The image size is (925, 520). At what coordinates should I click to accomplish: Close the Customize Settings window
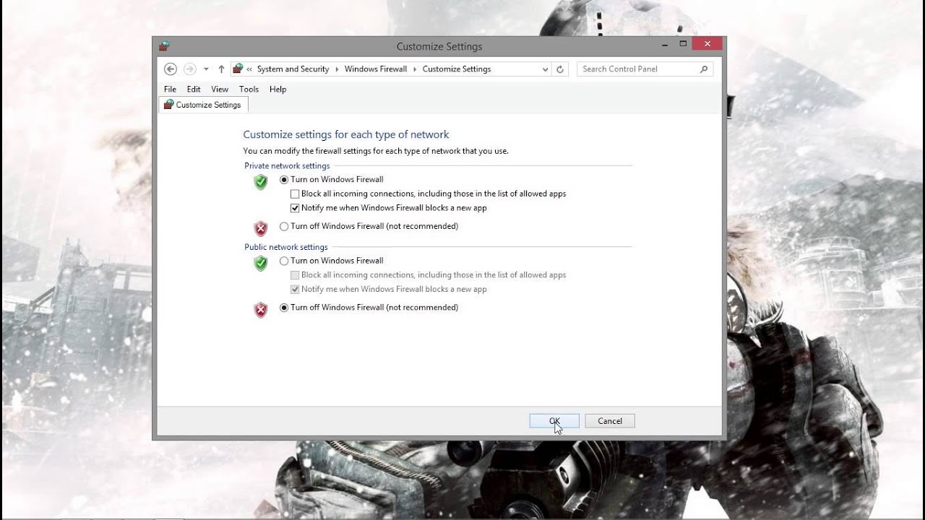pyautogui.click(x=707, y=44)
